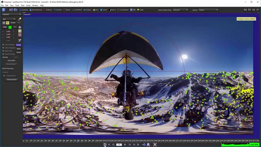Expand the Active Tracker Host dropdown
The height and width of the screenshot is (147, 261).
click(180, 10)
